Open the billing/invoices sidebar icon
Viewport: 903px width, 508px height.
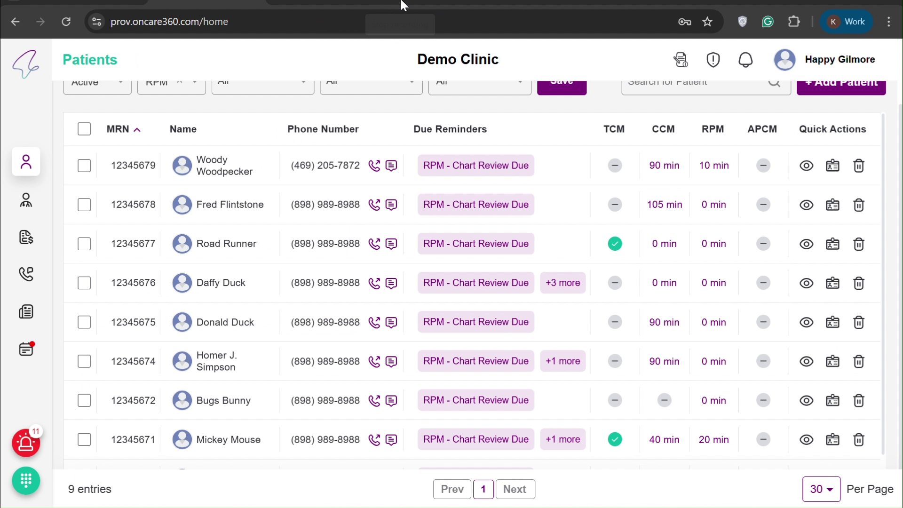click(x=26, y=238)
